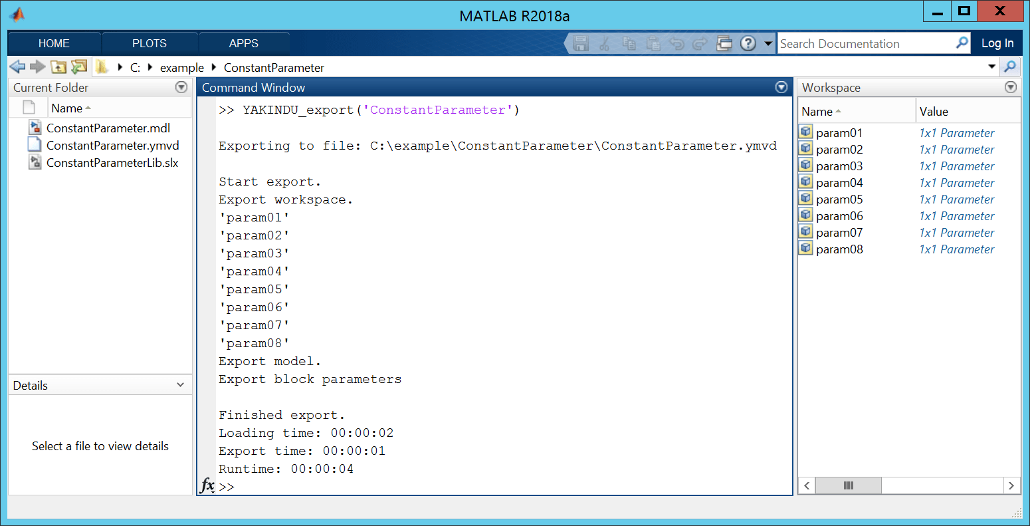Image resolution: width=1030 pixels, height=526 pixels.
Task: Sort Workspace by Name column header
Action: coord(857,111)
